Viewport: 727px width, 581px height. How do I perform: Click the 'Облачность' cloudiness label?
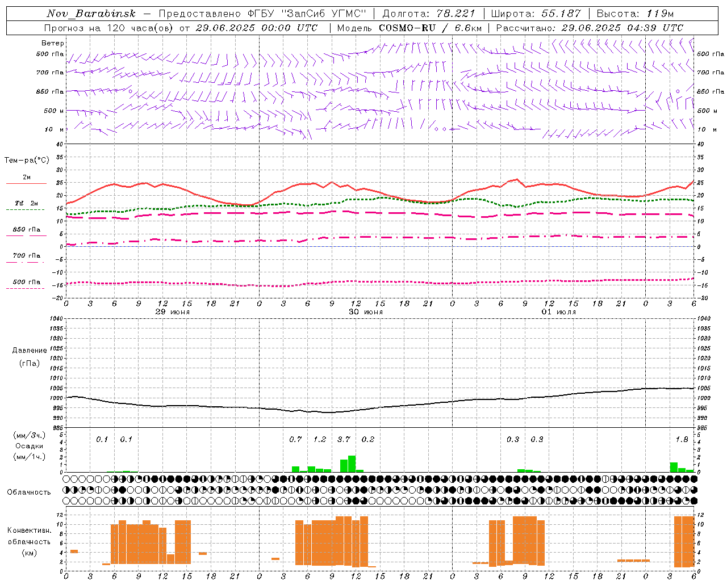click(x=29, y=492)
